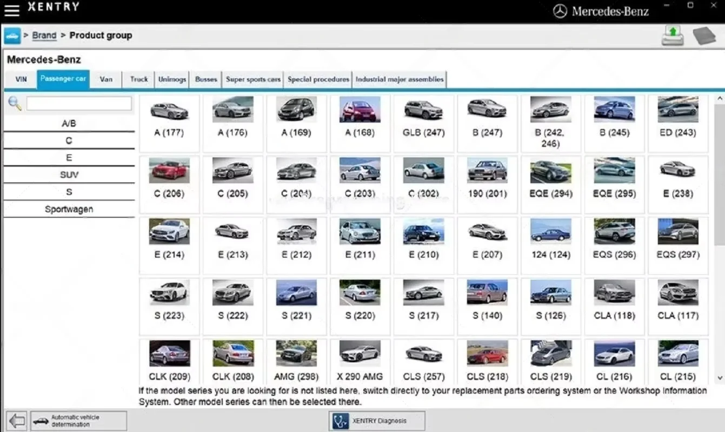Open the Truck tab
This screenshot has width=725, height=432.
[139, 79]
